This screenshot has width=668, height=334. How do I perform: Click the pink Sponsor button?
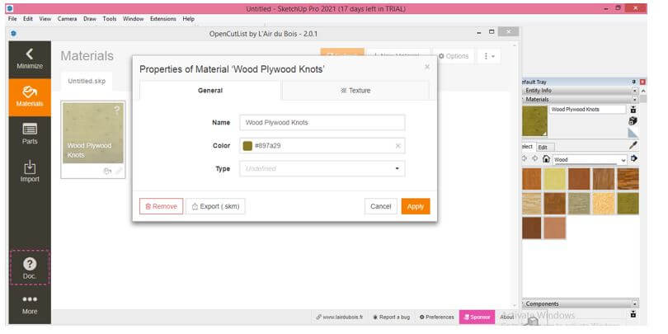(x=477, y=317)
